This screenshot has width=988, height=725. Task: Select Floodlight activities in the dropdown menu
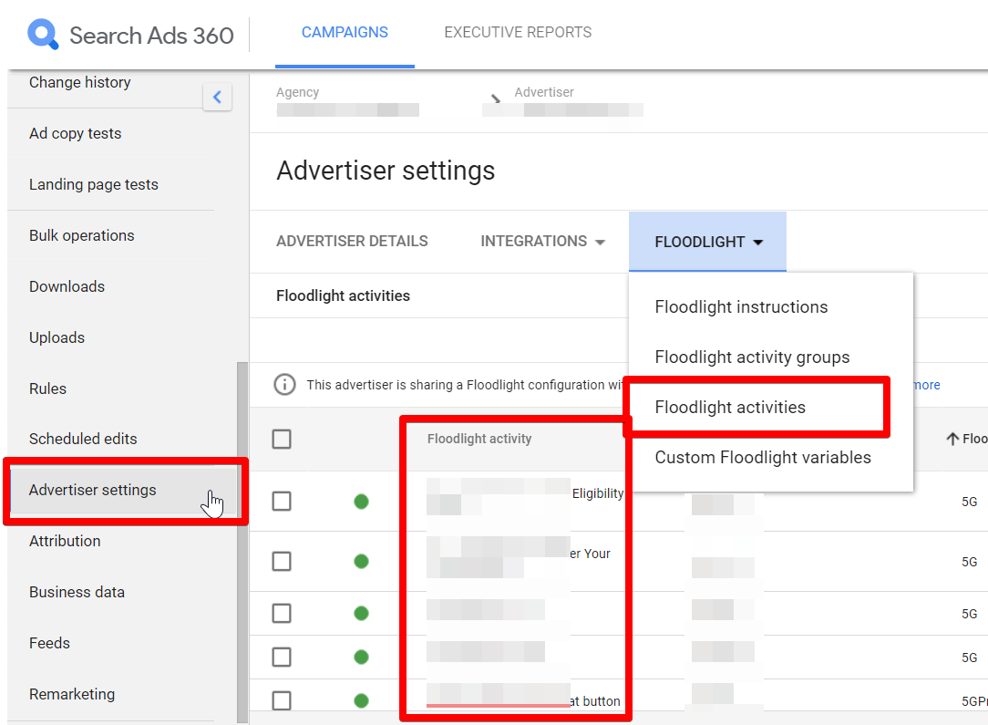[x=730, y=408]
